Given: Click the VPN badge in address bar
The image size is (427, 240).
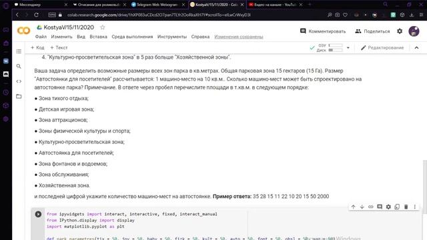Looking at the screenshot, I should 52,15.
